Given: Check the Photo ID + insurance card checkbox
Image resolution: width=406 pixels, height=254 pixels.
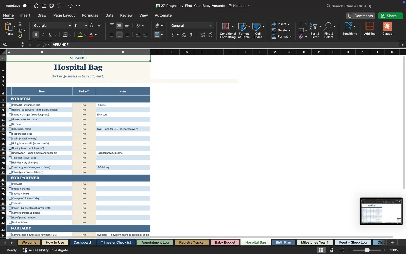Looking at the screenshot, I should pyautogui.click(x=10, y=105).
